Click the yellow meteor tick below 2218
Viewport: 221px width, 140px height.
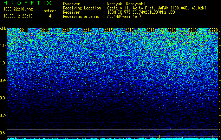tap(160, 137)
